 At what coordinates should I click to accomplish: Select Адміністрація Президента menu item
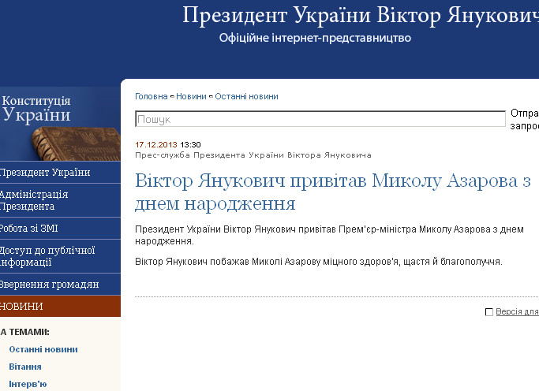[x=60, y=200]
